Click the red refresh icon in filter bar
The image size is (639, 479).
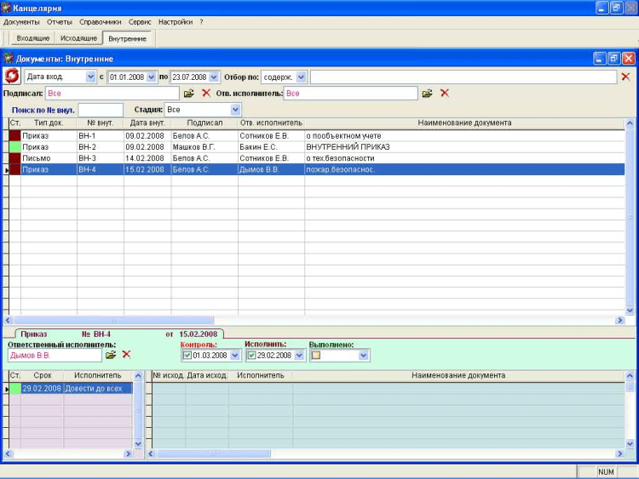point(12,77)
